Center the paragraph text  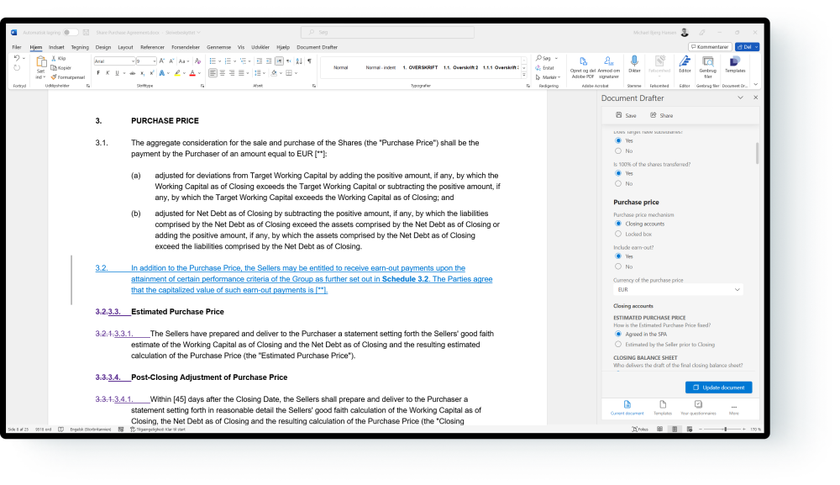click(223, 73)
